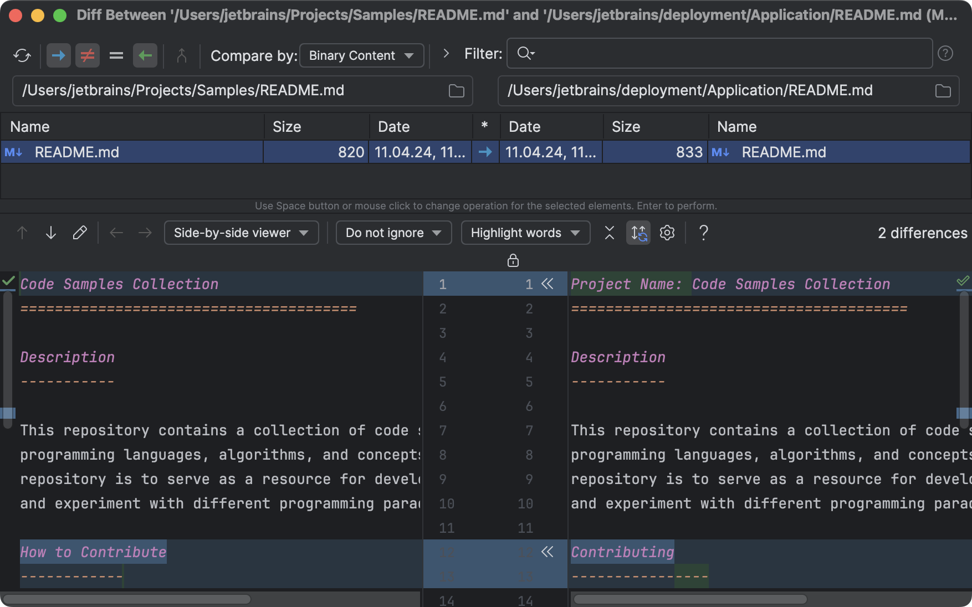
Task: Enable edit mode with the pencil icon
Action: click(x=79, y=233)
